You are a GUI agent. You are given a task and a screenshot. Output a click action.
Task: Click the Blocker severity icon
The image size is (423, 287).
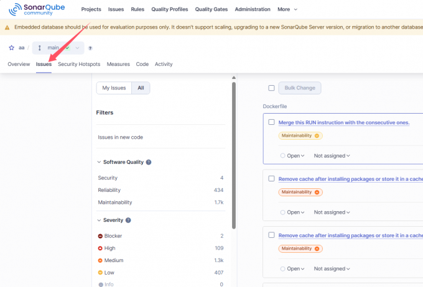(x=100, y=236)
